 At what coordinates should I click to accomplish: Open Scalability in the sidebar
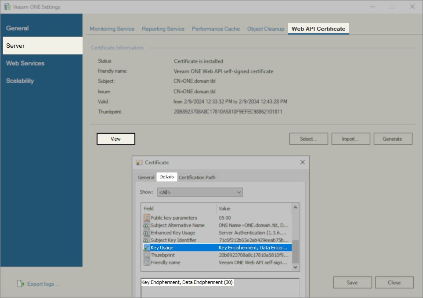43,81
